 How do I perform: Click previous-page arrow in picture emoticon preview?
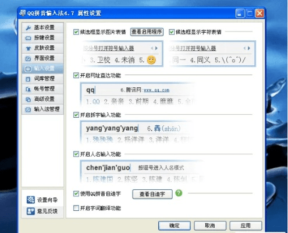pyautogui.click(x=152, y=48)
